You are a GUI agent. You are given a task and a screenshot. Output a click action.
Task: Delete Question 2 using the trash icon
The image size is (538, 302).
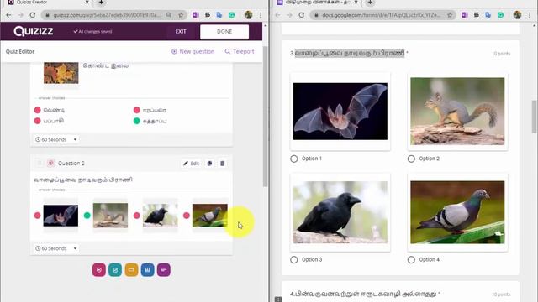tap(222, 164)
